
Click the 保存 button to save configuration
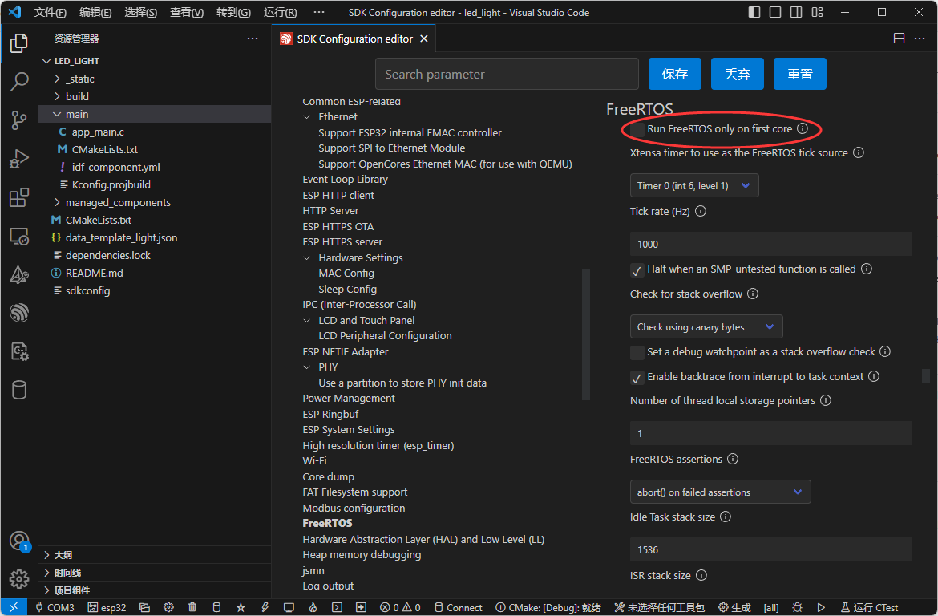coord(674,73)
